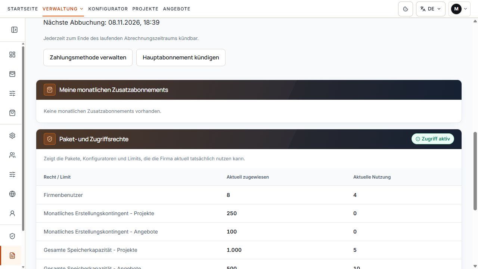This screenshot has height=269, width=478.
Task: Open the globe icon in sidebar
Action: coord(12,194)
